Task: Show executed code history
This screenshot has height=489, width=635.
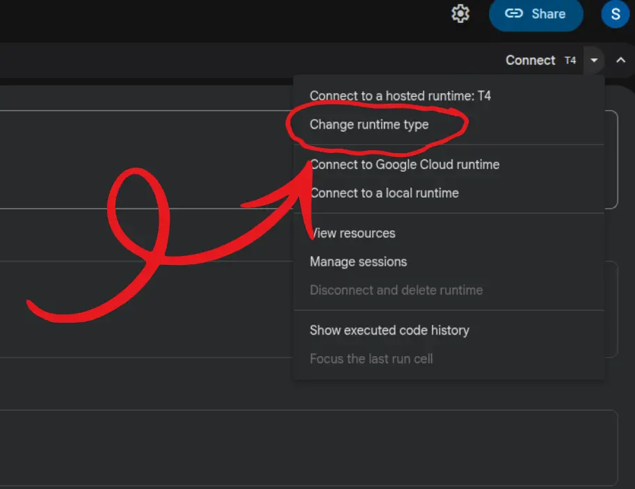Action: pyautogui.click(x=389, y=330)
